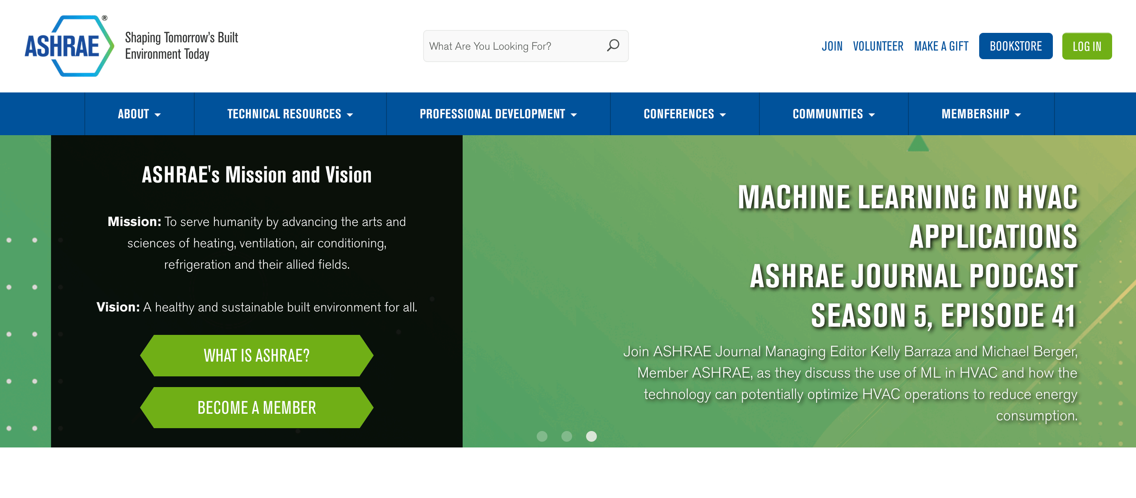Open the PROFESSIONAL DEVELOPMENT menu
Viewport: 1136px width, 498px height.
tap(498, 114)
